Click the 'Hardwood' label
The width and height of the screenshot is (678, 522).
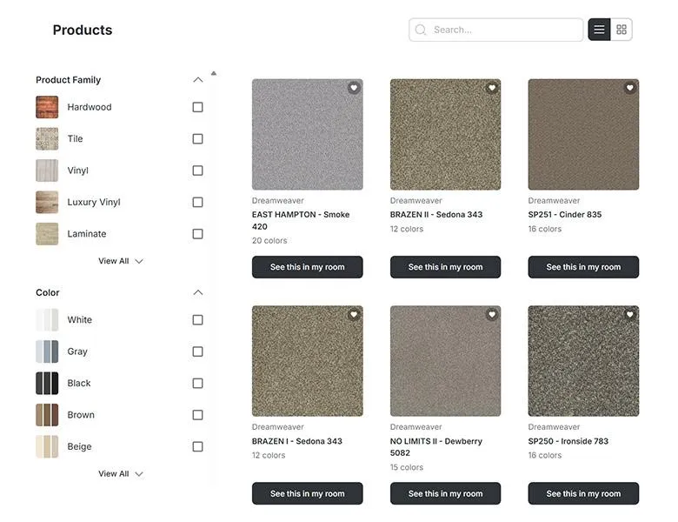(90, 107)
